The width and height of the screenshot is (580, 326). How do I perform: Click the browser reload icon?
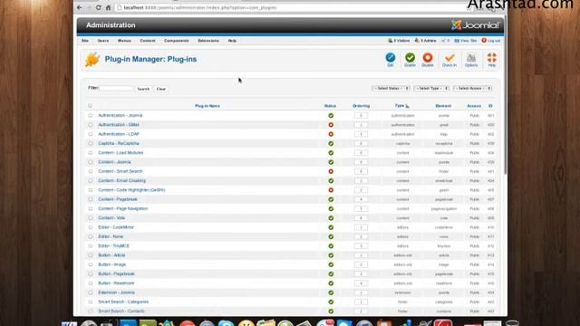(99, 7)
